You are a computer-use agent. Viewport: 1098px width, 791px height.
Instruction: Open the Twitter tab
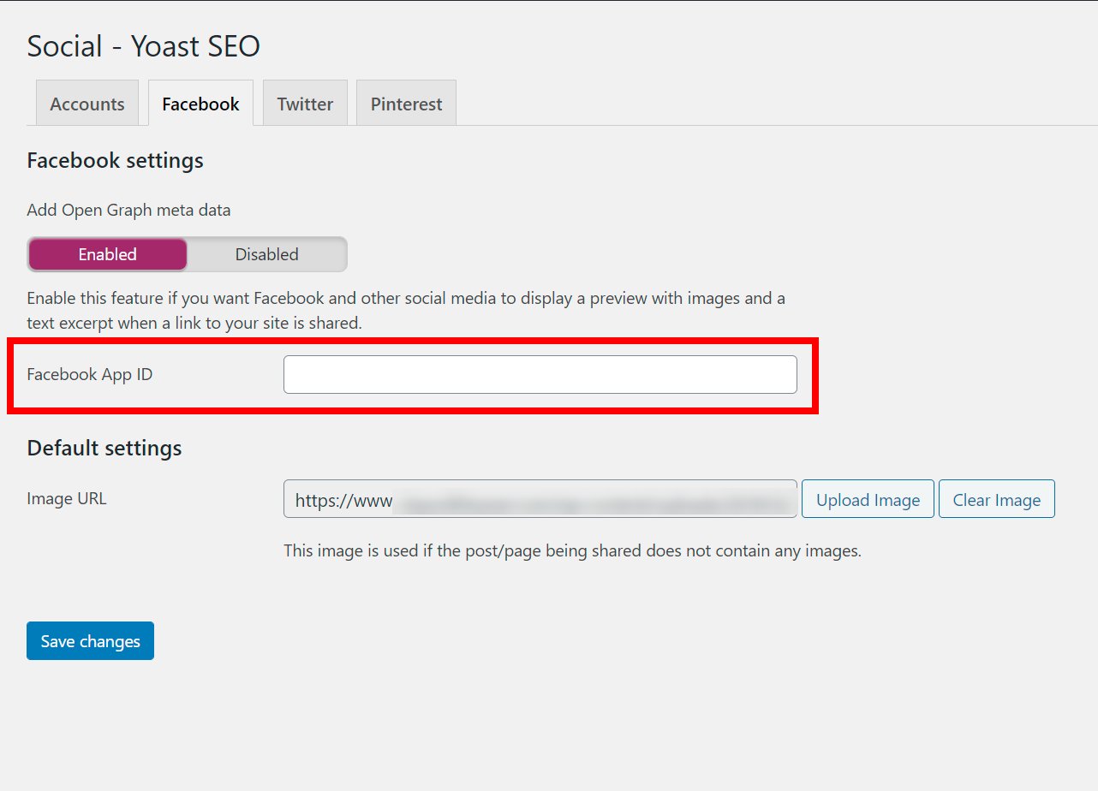tap(305, 104)
